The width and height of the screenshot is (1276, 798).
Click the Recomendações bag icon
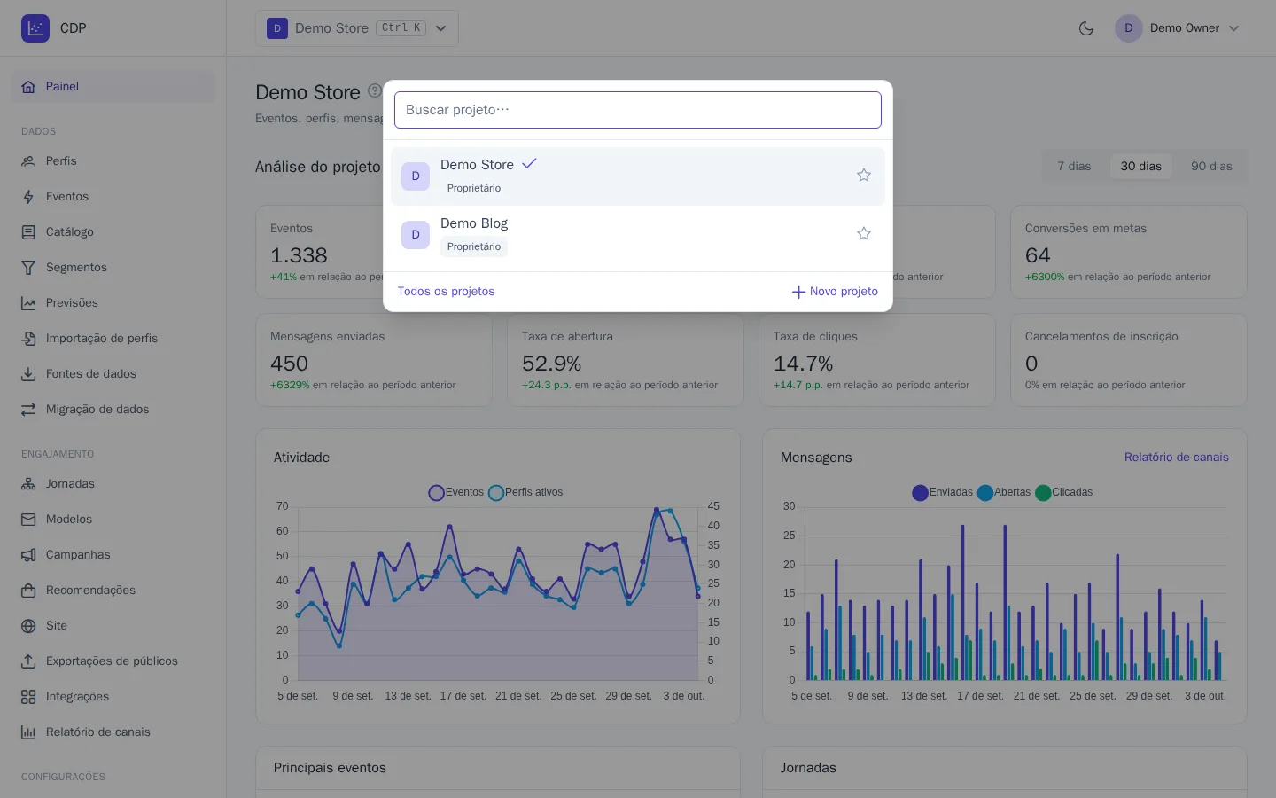tap(28, 591)
